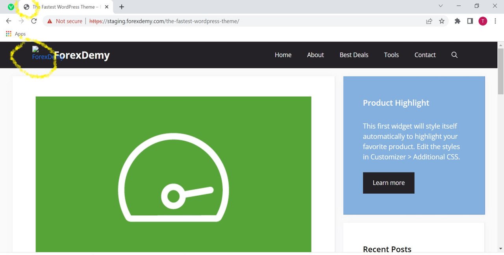Bookmark this page with star icon
Image resolution: width=504 pixels, height=255 pixels.
coord(442,21)
